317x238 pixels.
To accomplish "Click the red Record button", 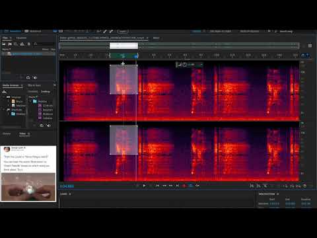I will (x=184, y=186).
